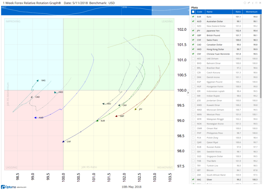Click the diamond annotation icon above Plots panel
Screen dimensions: 263x190
click(x=245, y=3)
